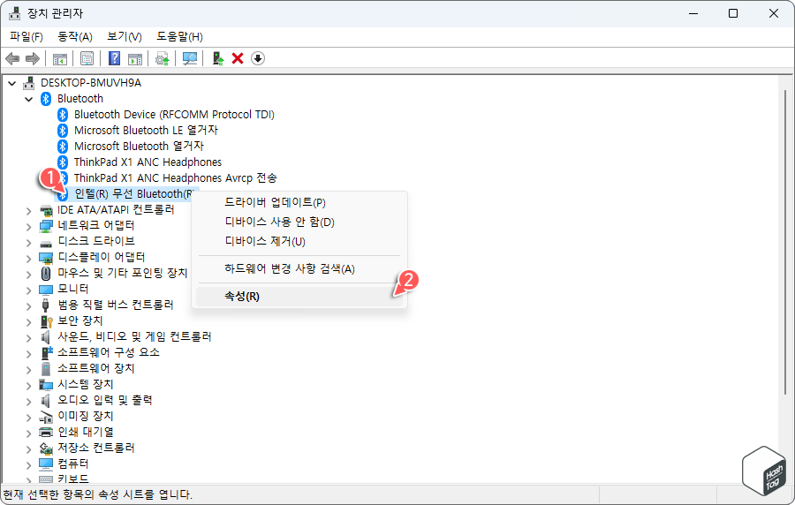Select 소프트웨어 장치 category
Viewport: 795px width, 505px height.
(x=95, y=368)
